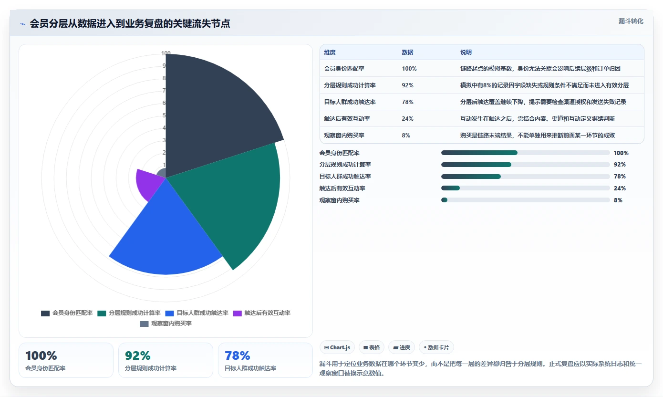This screenshot has width=663, height=397.
Task: Toggle the 分层规则成功计算率 legend item under the chart
Action: [129, 313]
